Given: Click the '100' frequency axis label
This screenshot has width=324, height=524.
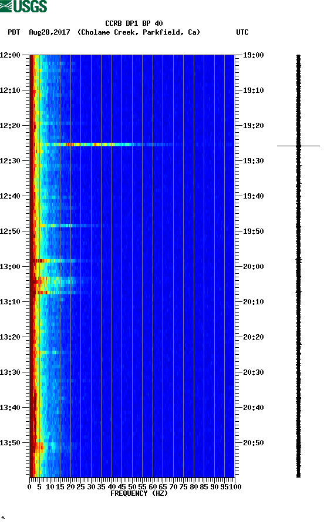Looking at the screenshot, I should click(235, 487).
